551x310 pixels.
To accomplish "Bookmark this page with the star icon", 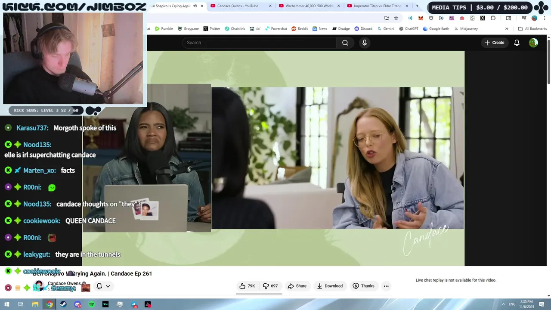I will coord(396,18).
